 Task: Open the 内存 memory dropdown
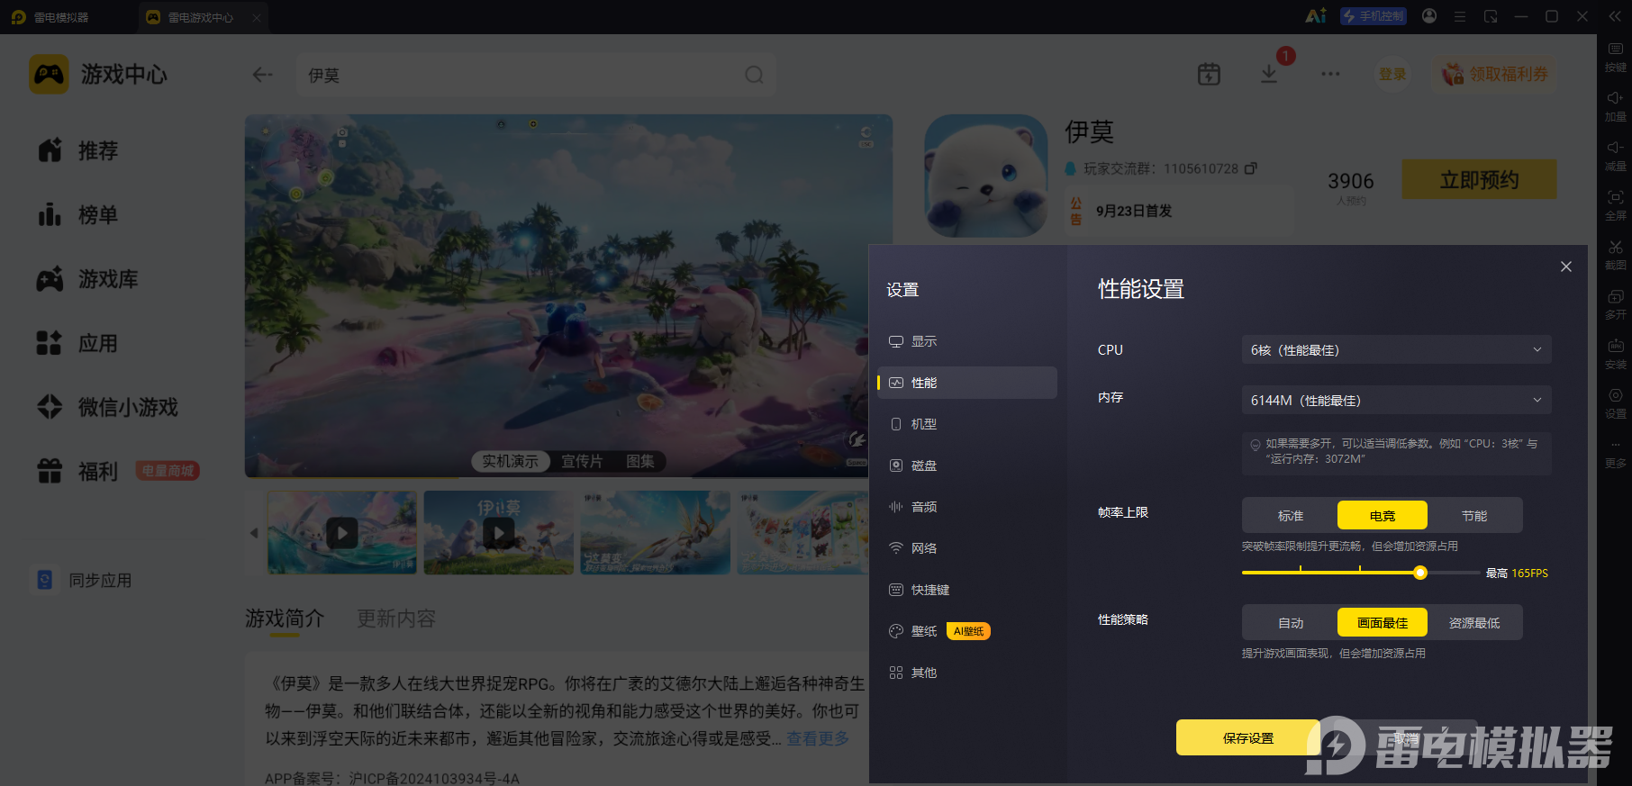(x=1396, y=400)
